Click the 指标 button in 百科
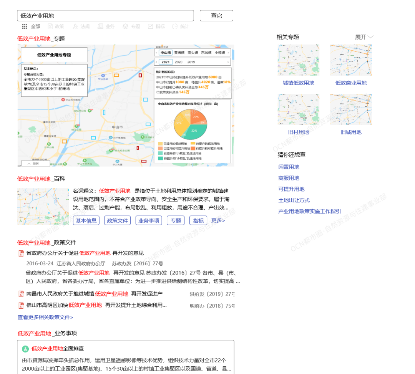Screen dimensions: 415x374 click(198, 220)
